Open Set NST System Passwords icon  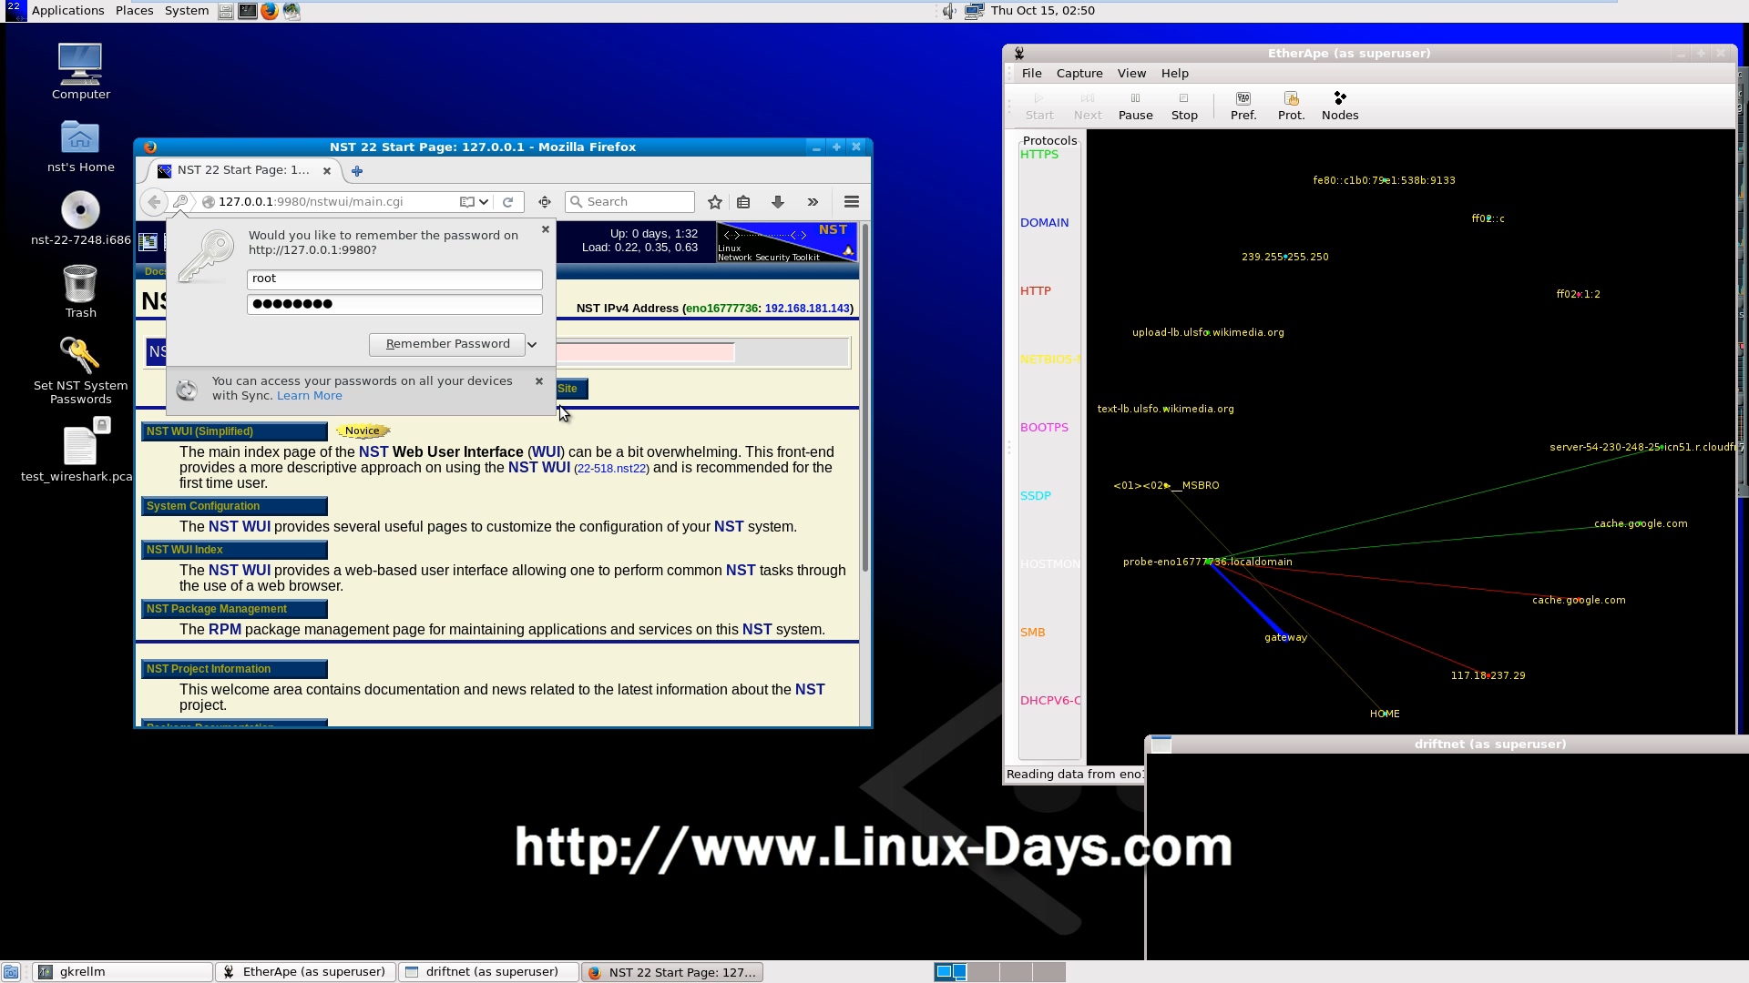point(80,370)
